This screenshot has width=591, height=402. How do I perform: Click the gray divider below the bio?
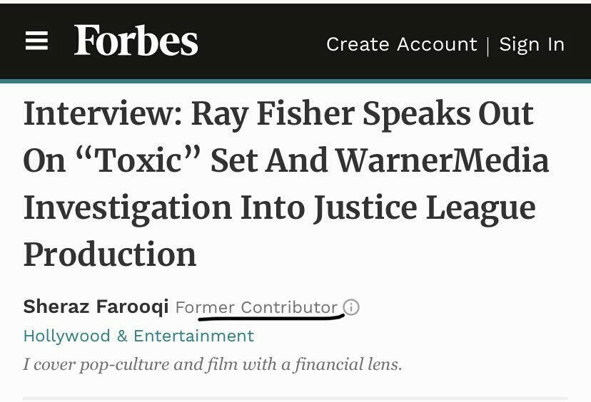pyautogui.click(x=295, y=398)
